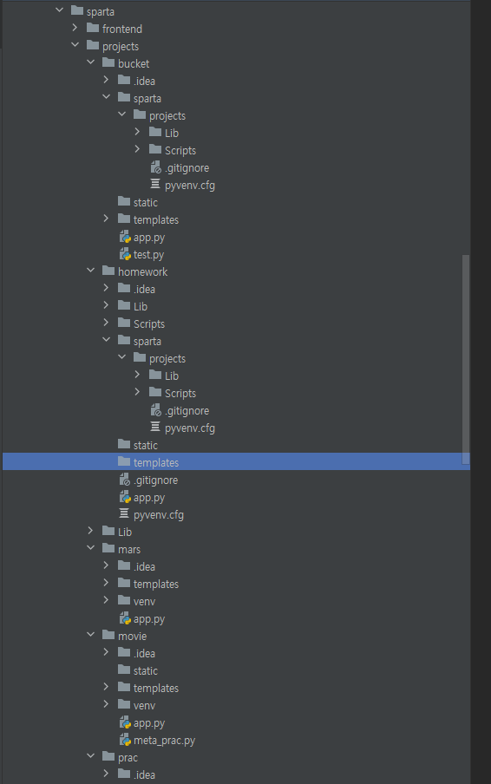Expand the venv folder under mars
Viewport: 491px width, 784px height.
pyautogui.click(x=106, y=600)
